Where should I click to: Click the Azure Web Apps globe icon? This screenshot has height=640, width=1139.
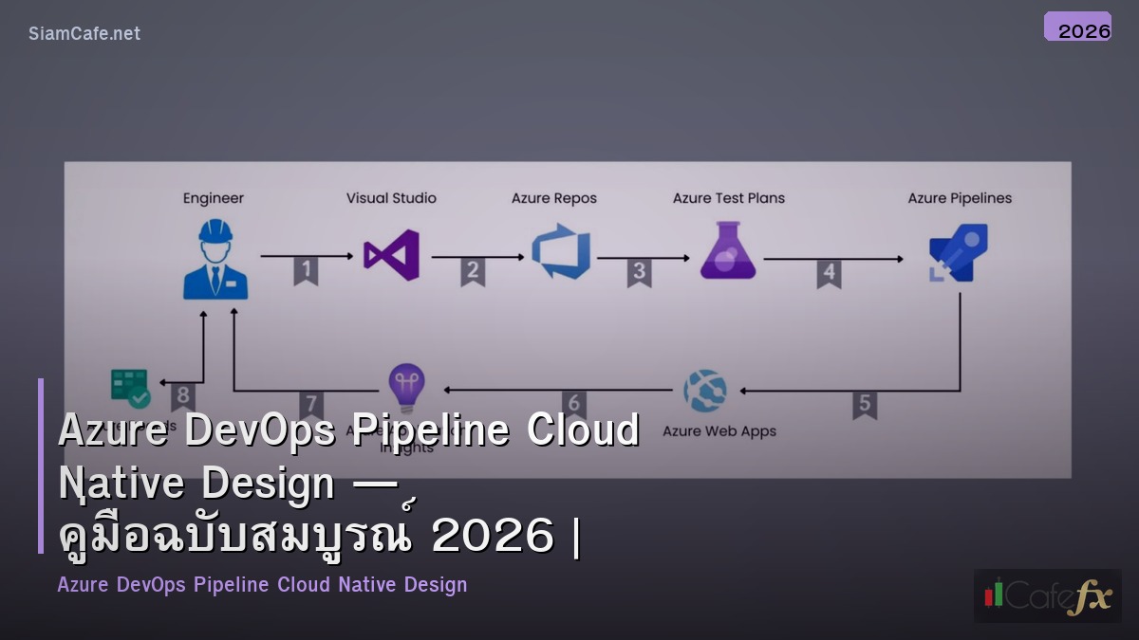click(x=706, y=389)
